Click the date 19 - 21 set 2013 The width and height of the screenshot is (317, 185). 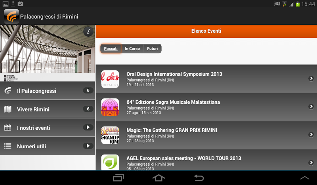point(140,85)
